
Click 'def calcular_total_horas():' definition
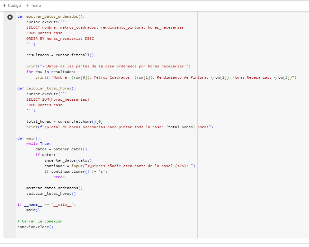pyautogui.click(x=48, y=88)
